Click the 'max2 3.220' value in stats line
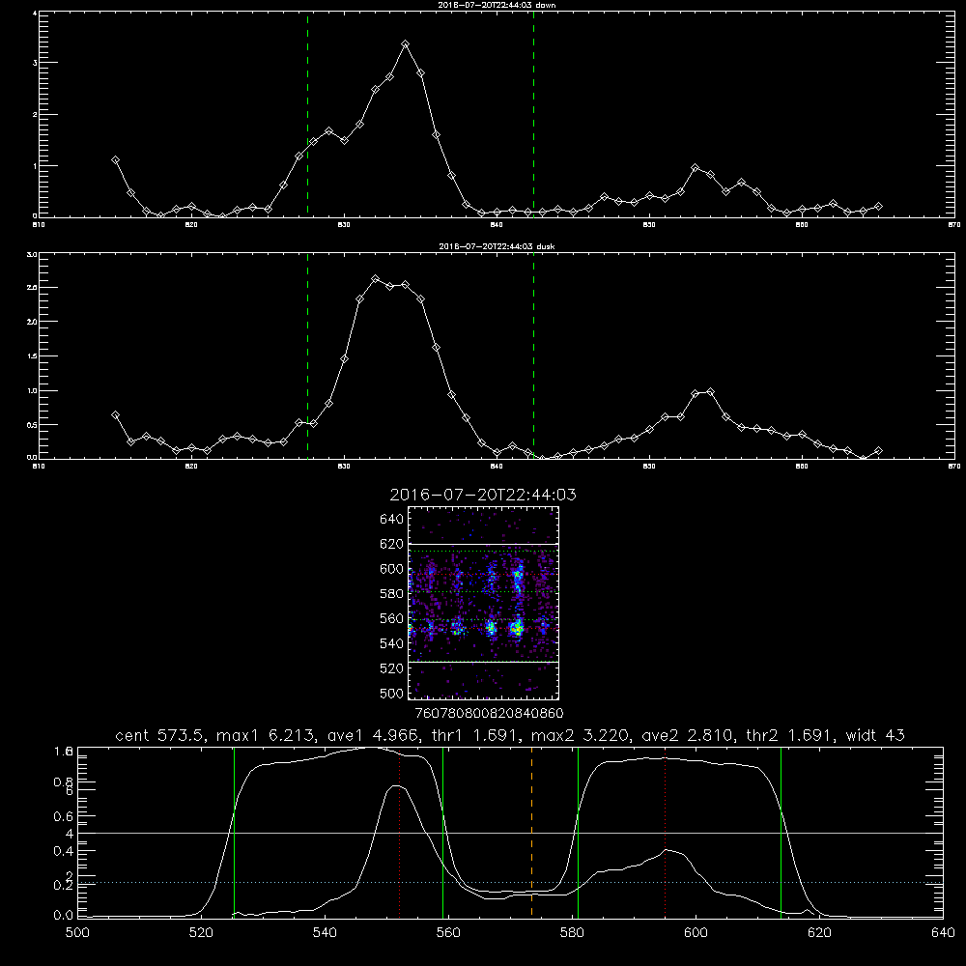 [578, 735]
